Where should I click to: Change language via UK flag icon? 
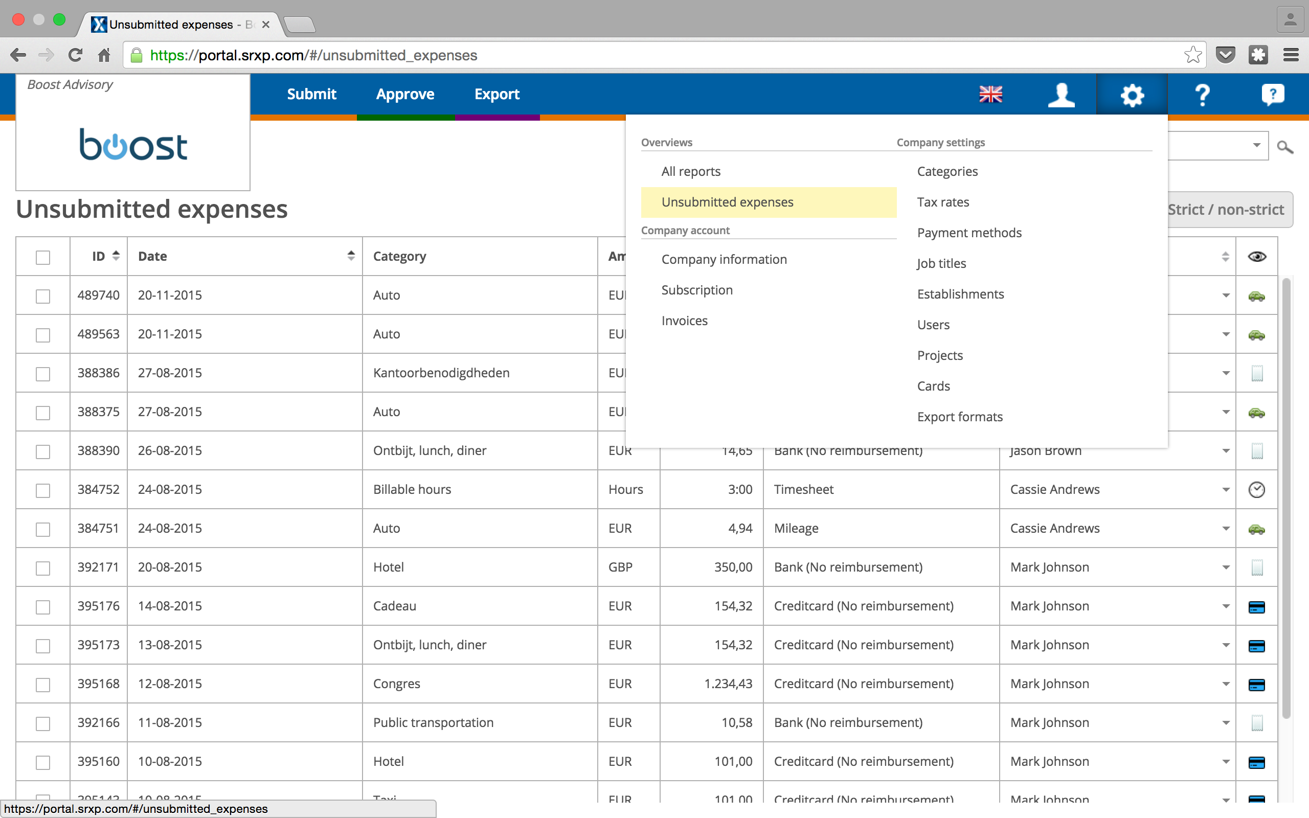click(990, 95)
